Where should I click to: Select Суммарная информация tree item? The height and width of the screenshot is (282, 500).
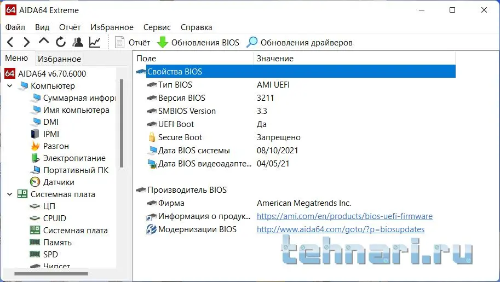tap(73, 98)
